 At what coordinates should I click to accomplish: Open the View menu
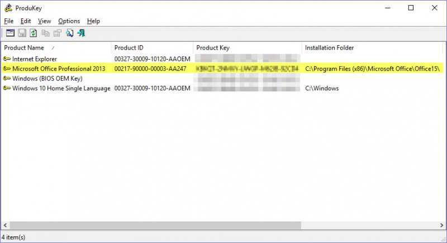pyautogui.click(x=45, y=21)
